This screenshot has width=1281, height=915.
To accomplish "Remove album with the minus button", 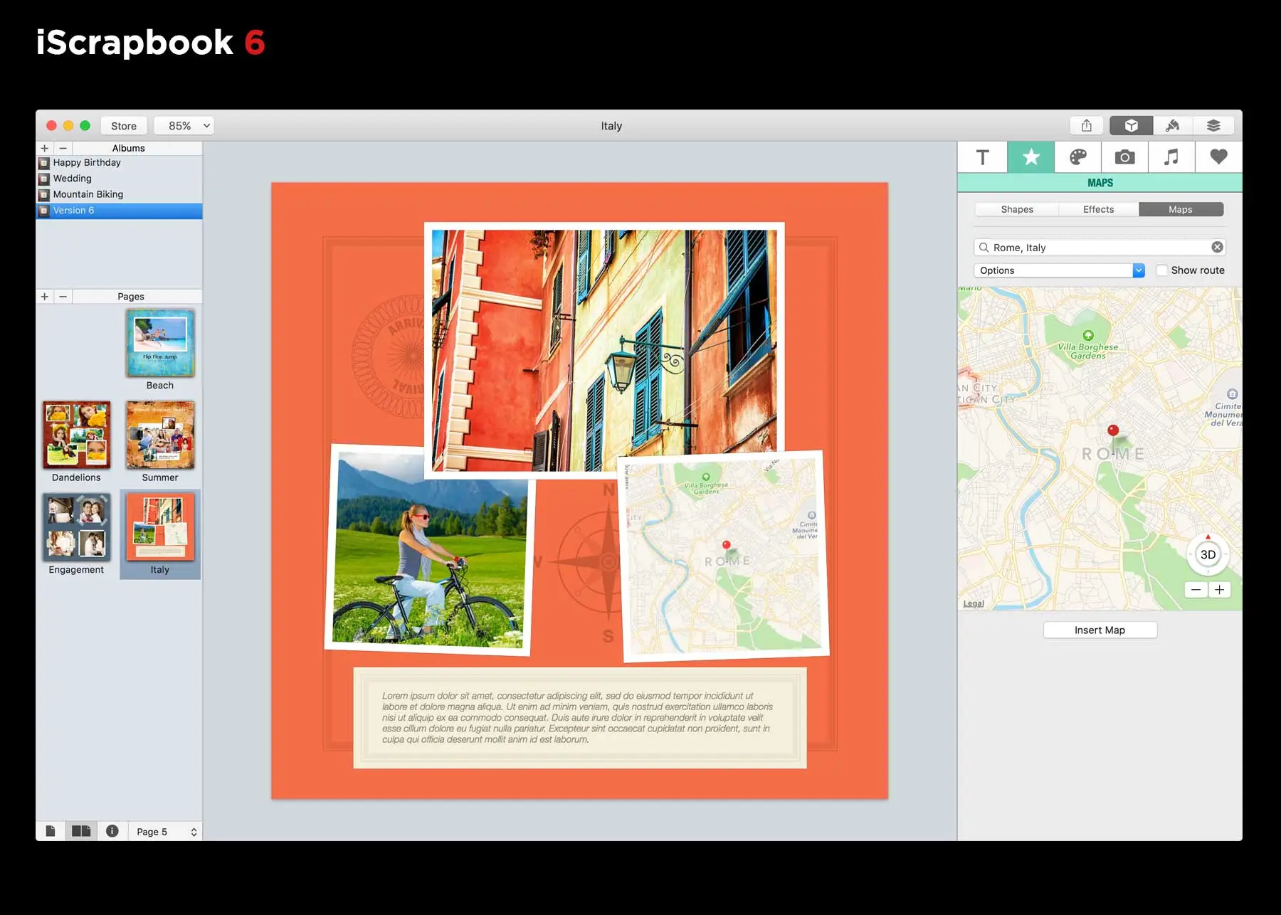I will click(x=63, y=148).
